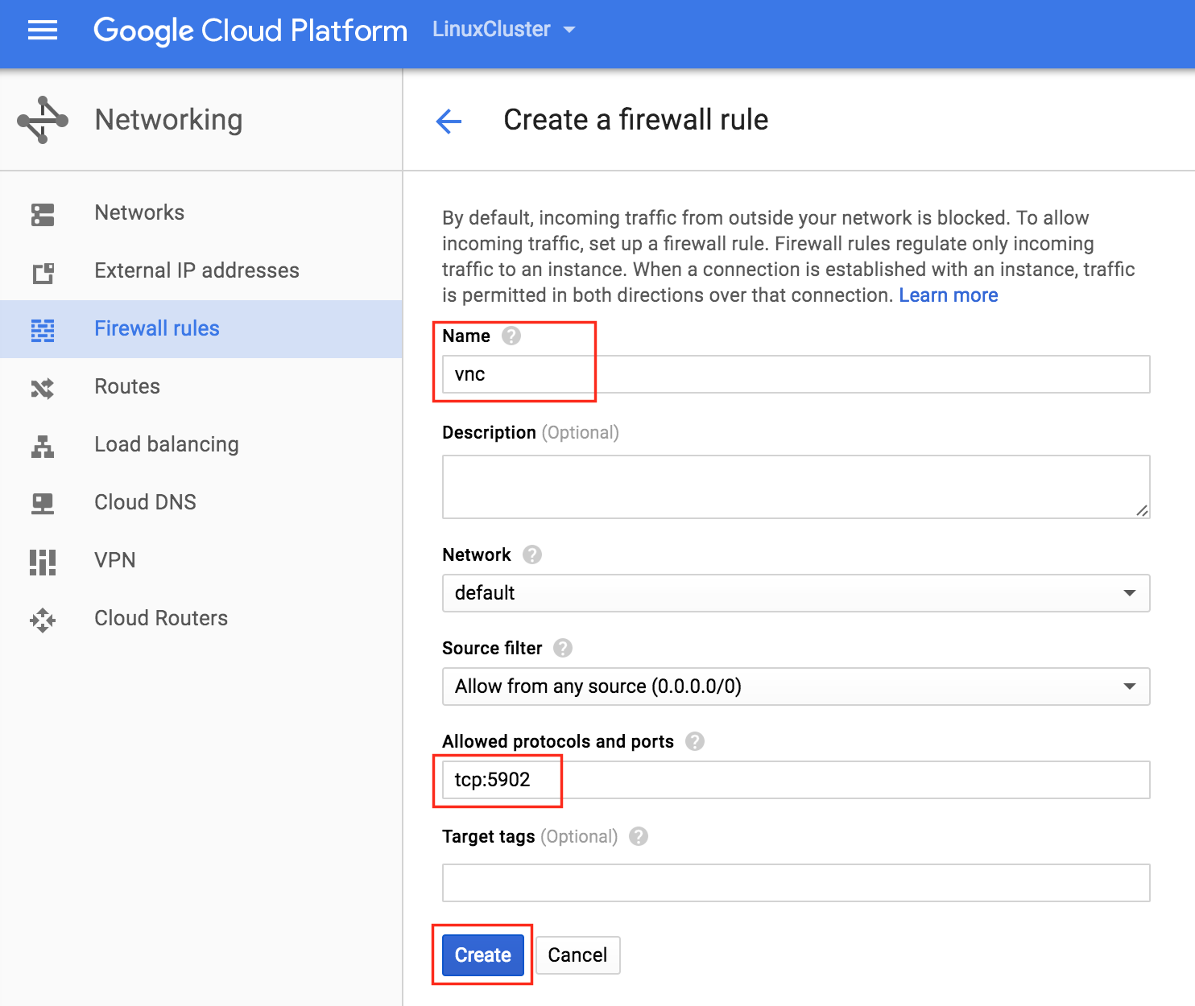Open the Networks menu item

click(201, 212)
